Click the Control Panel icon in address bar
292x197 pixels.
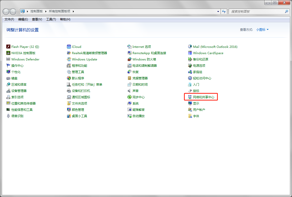[23, 11]
